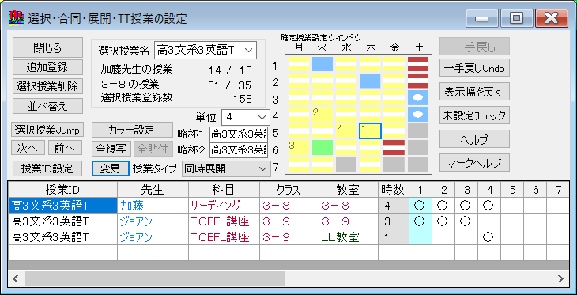Select Tuesday period 4 cell marked 2
This screenshot has width=577, height=295.
[322, 114]
